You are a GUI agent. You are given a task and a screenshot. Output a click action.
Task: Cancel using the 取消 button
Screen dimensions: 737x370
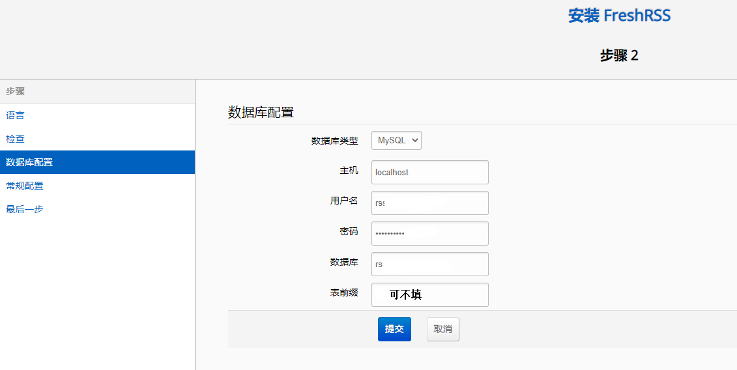pos(442,329)
